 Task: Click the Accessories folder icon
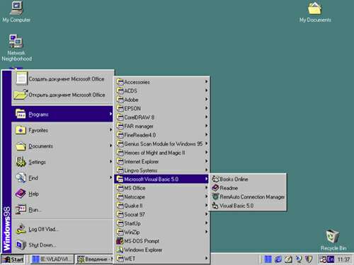click(120, 82)
